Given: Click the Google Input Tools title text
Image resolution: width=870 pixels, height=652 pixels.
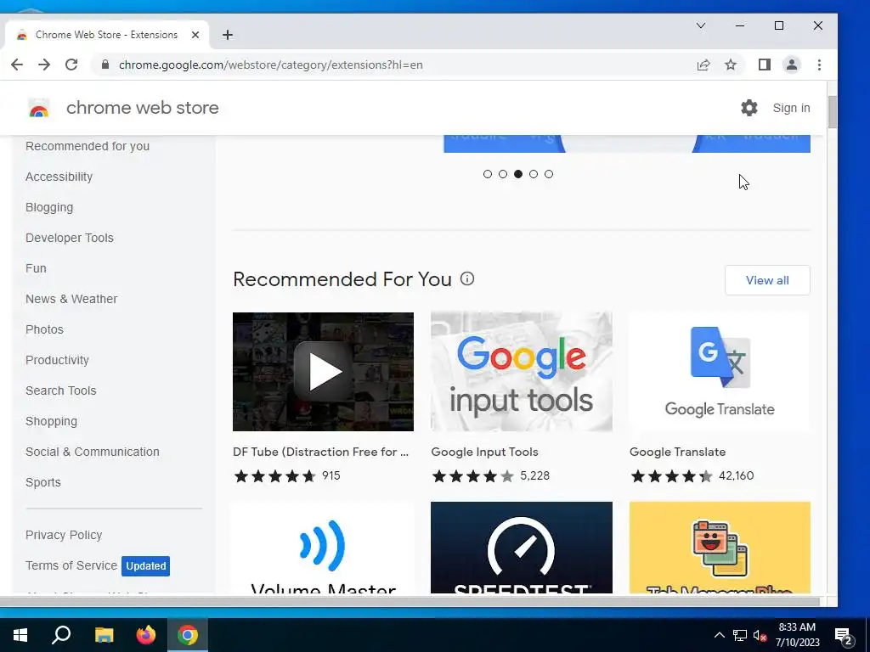Looking at the screenshot, I should pos(484,452).
